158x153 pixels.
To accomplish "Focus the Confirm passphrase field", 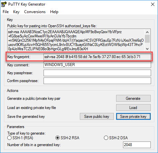I will 97,81.
